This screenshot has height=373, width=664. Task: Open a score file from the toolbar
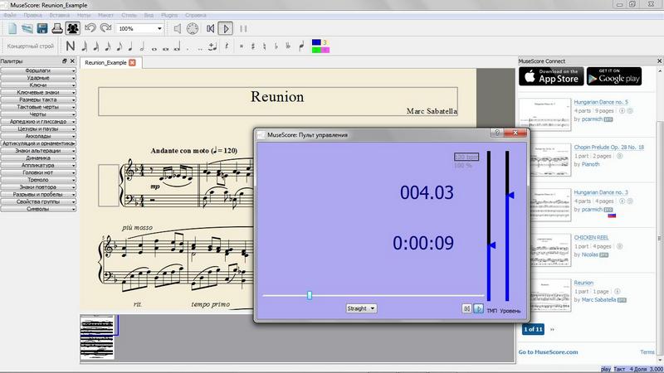coord(27,28)
